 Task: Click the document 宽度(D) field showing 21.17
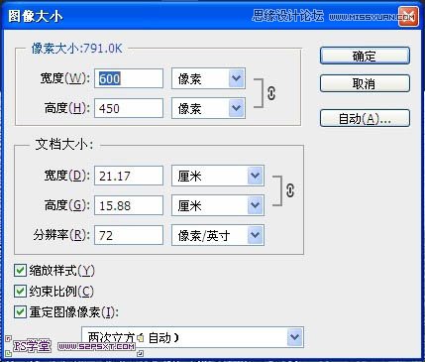point(129,176)
